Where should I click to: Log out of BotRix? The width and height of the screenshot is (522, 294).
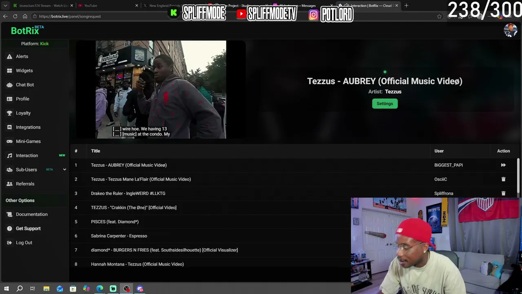click(24, 243)
